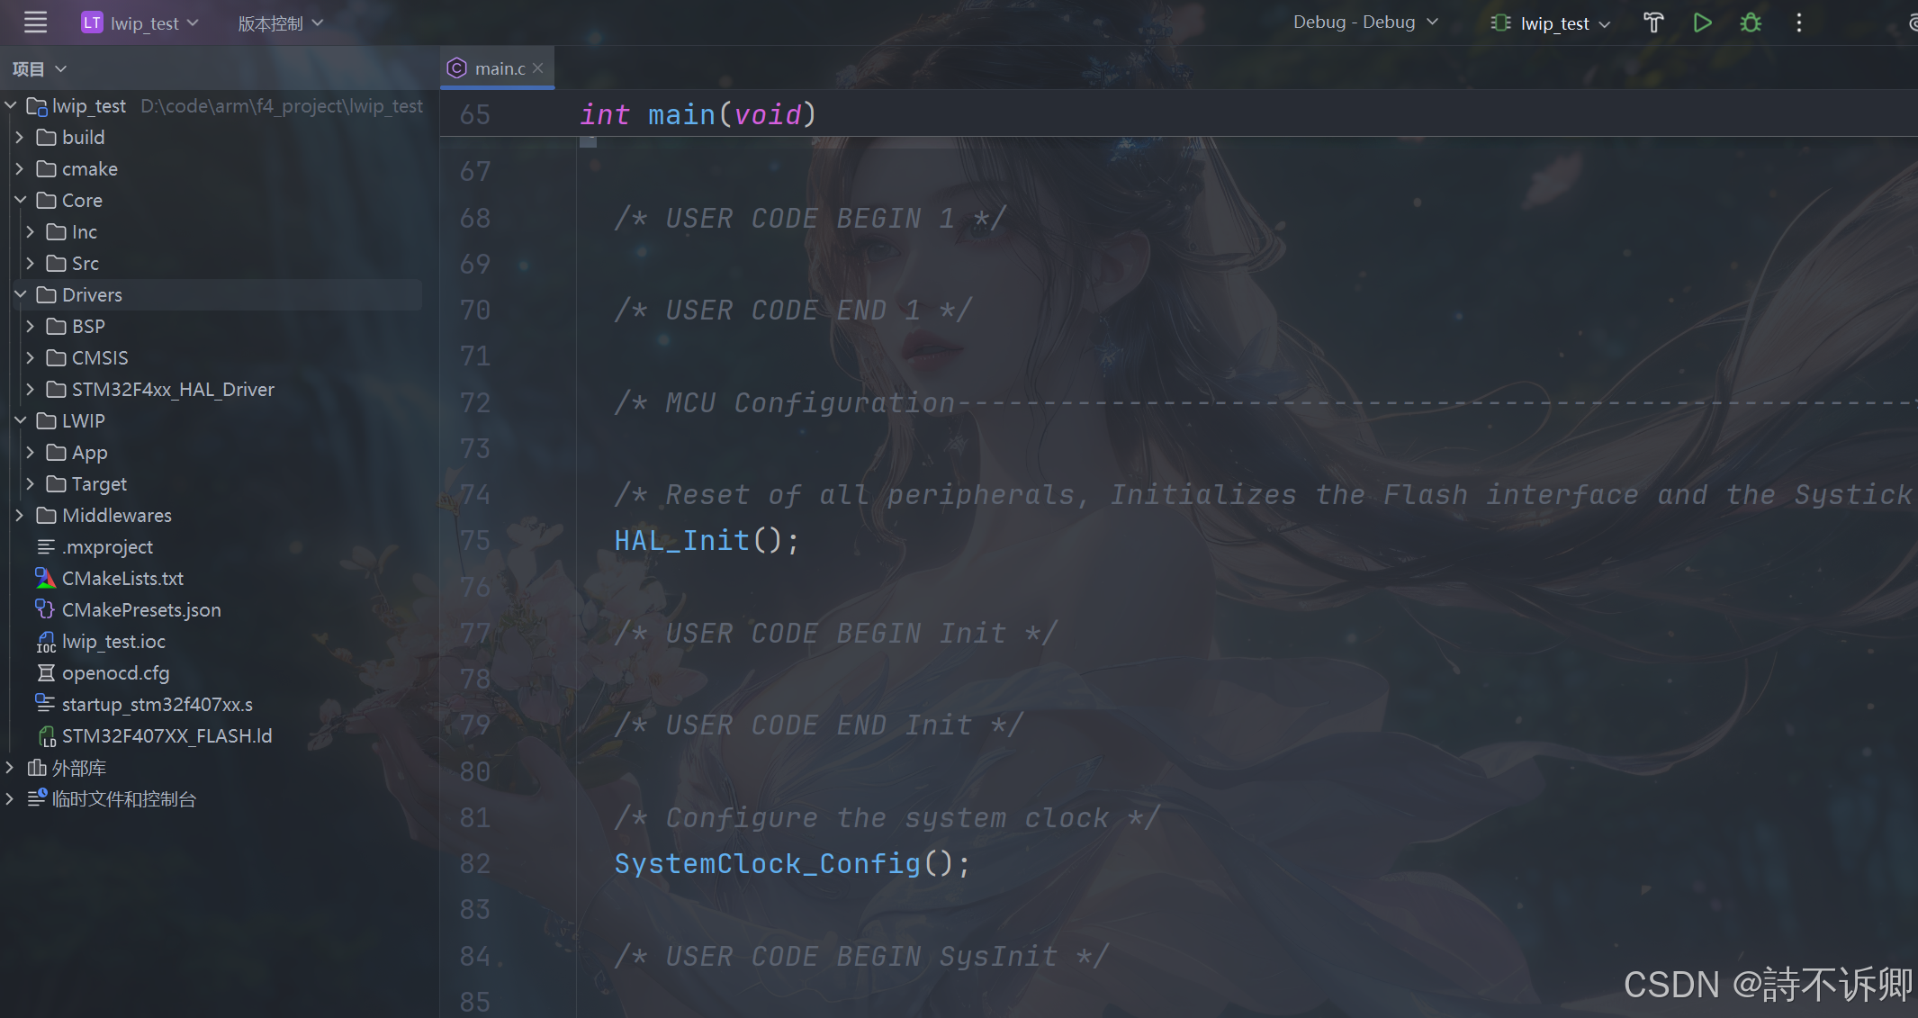1918x1018 pixels.
Task: Expand the Middlewares folder
Action: 19,516
